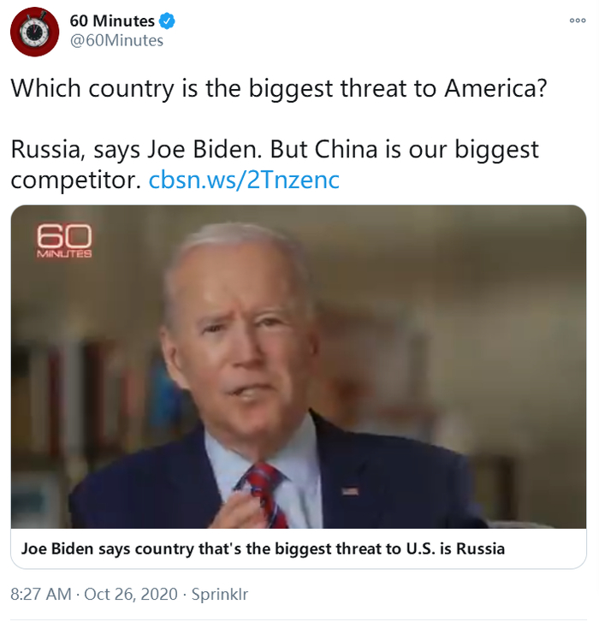
Task: Play the Joe Biden interview video
Action: 299,367
